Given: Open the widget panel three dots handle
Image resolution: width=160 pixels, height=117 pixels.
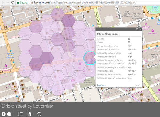Looking at the screenshot, I should pos(131,103).
